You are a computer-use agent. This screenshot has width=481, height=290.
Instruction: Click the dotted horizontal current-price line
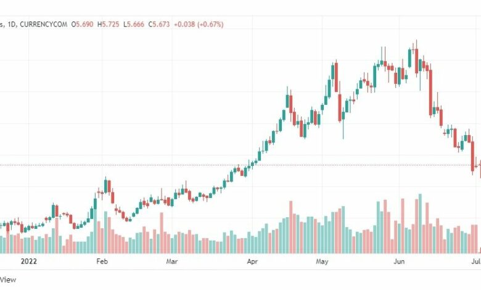click(240, 165)
